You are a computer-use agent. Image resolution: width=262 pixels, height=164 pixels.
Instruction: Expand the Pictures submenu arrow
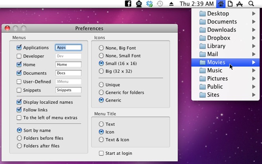click(254, 79)
